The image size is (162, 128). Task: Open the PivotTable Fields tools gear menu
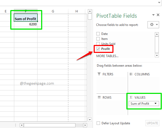click(153, 25)
